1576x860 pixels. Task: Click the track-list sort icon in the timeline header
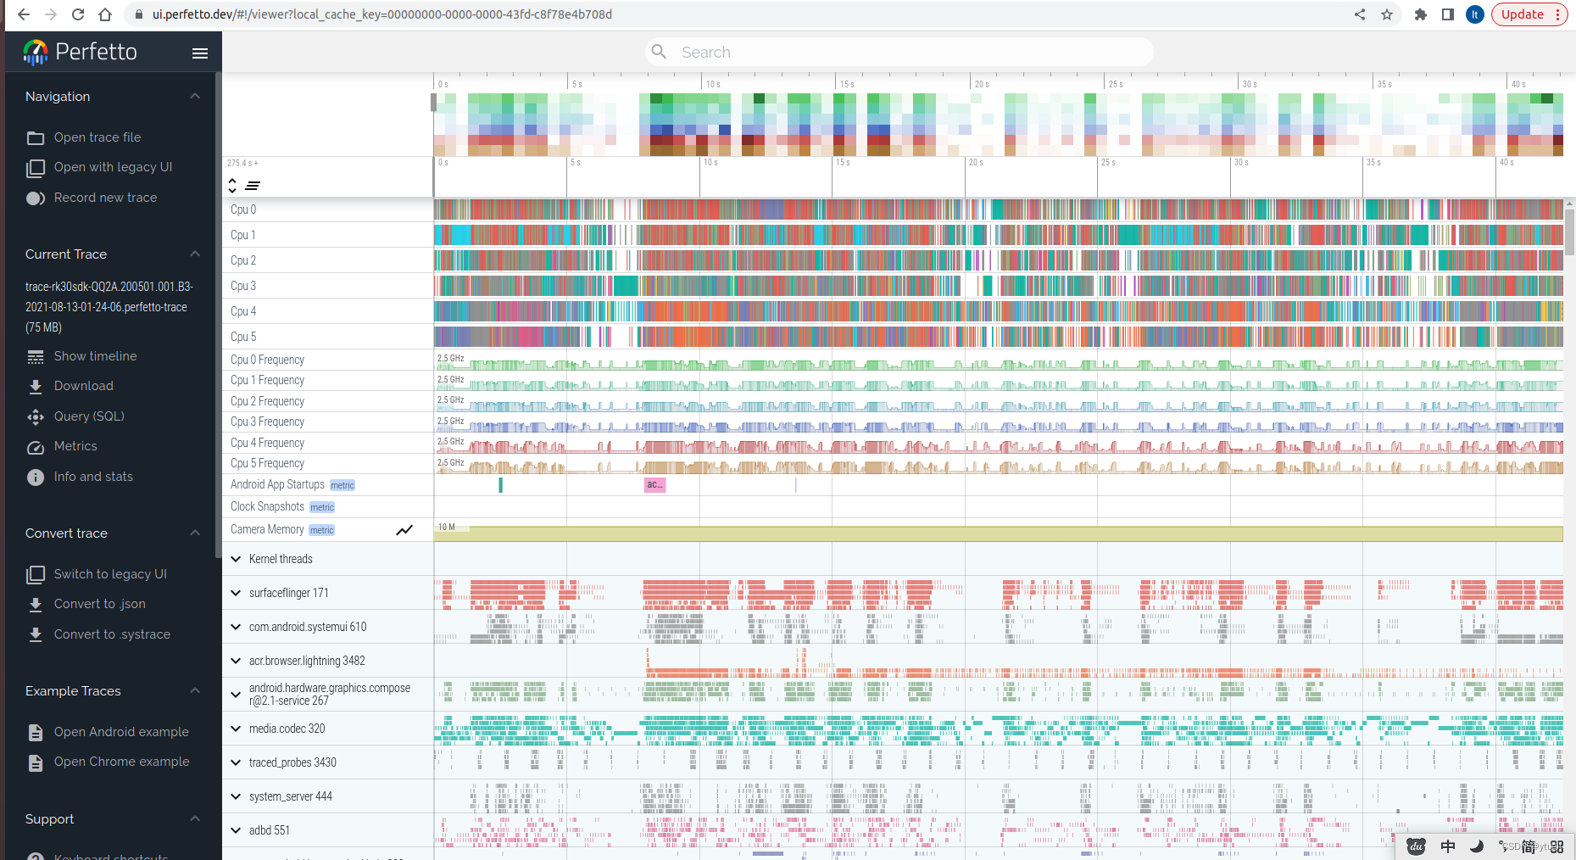point(253,186)
